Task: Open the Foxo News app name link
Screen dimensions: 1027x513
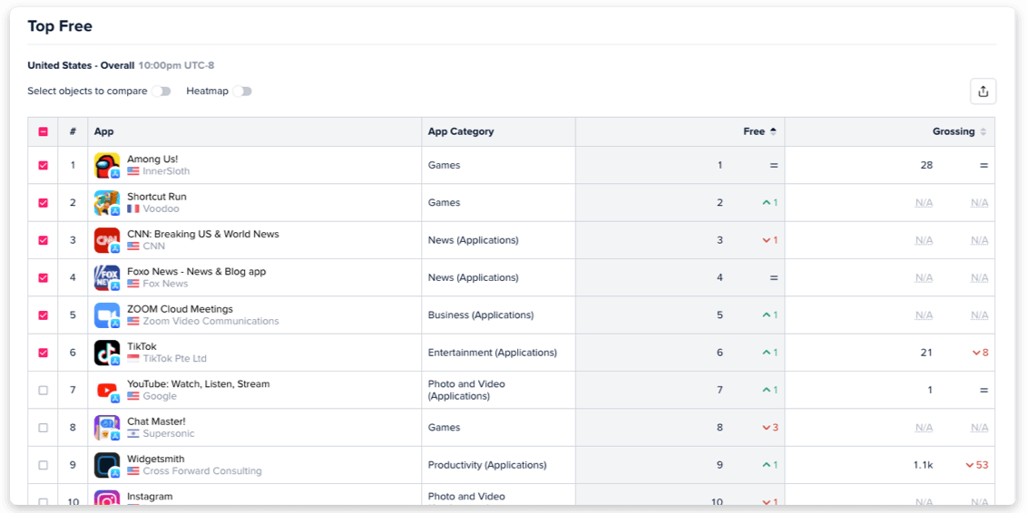Action: pos(197,272)
